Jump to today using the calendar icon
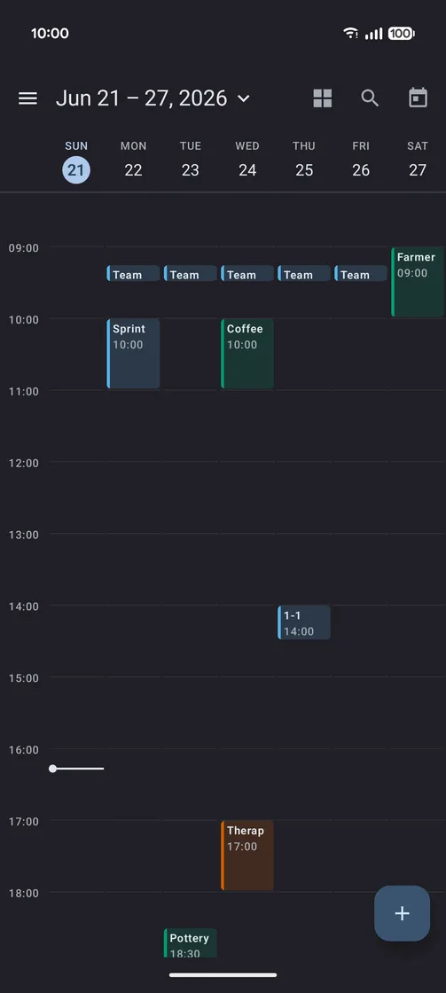The width and height of the screenshot is (446, 993). coord(419,98)
